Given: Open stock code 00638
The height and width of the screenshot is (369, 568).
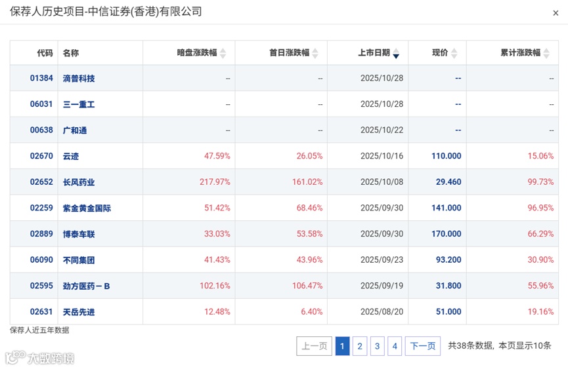Looking at the screenshot, I should click(x=41, y=130).
